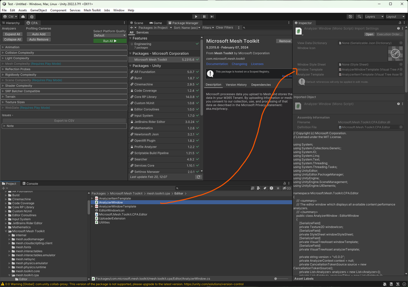Open the Layers dropdown

click(374, 17)
